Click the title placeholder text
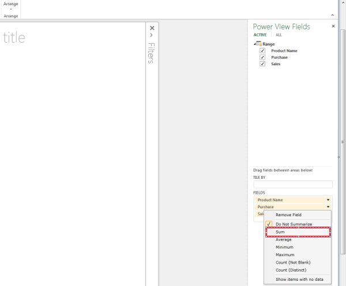Image resolution: width=346 pixels, height=286 pixels. pos(14,37)
